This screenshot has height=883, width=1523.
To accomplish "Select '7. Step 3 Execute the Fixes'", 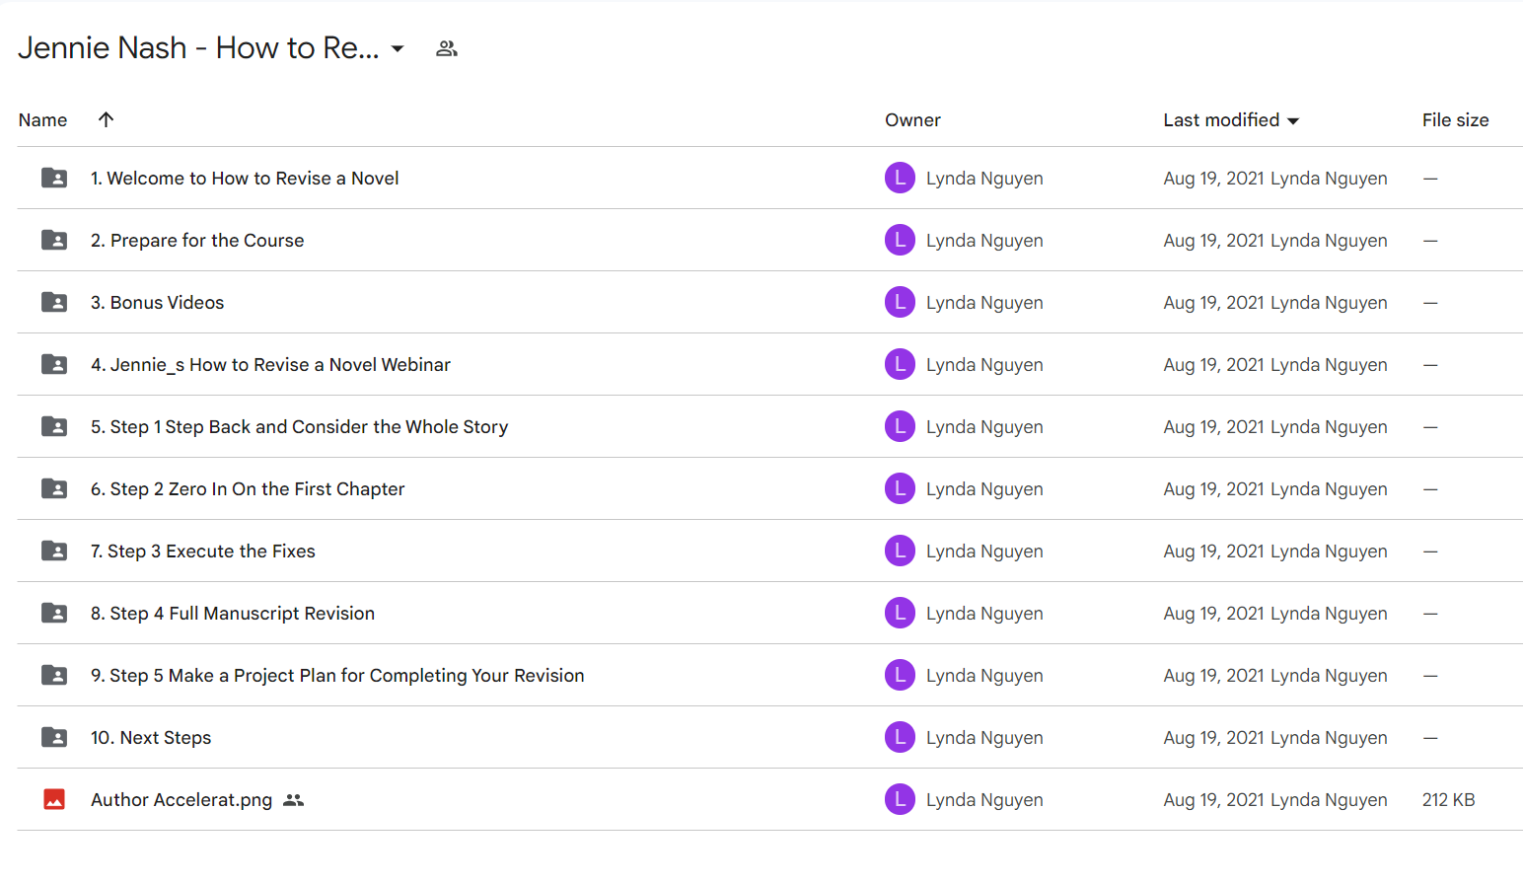I will point(203,552).
